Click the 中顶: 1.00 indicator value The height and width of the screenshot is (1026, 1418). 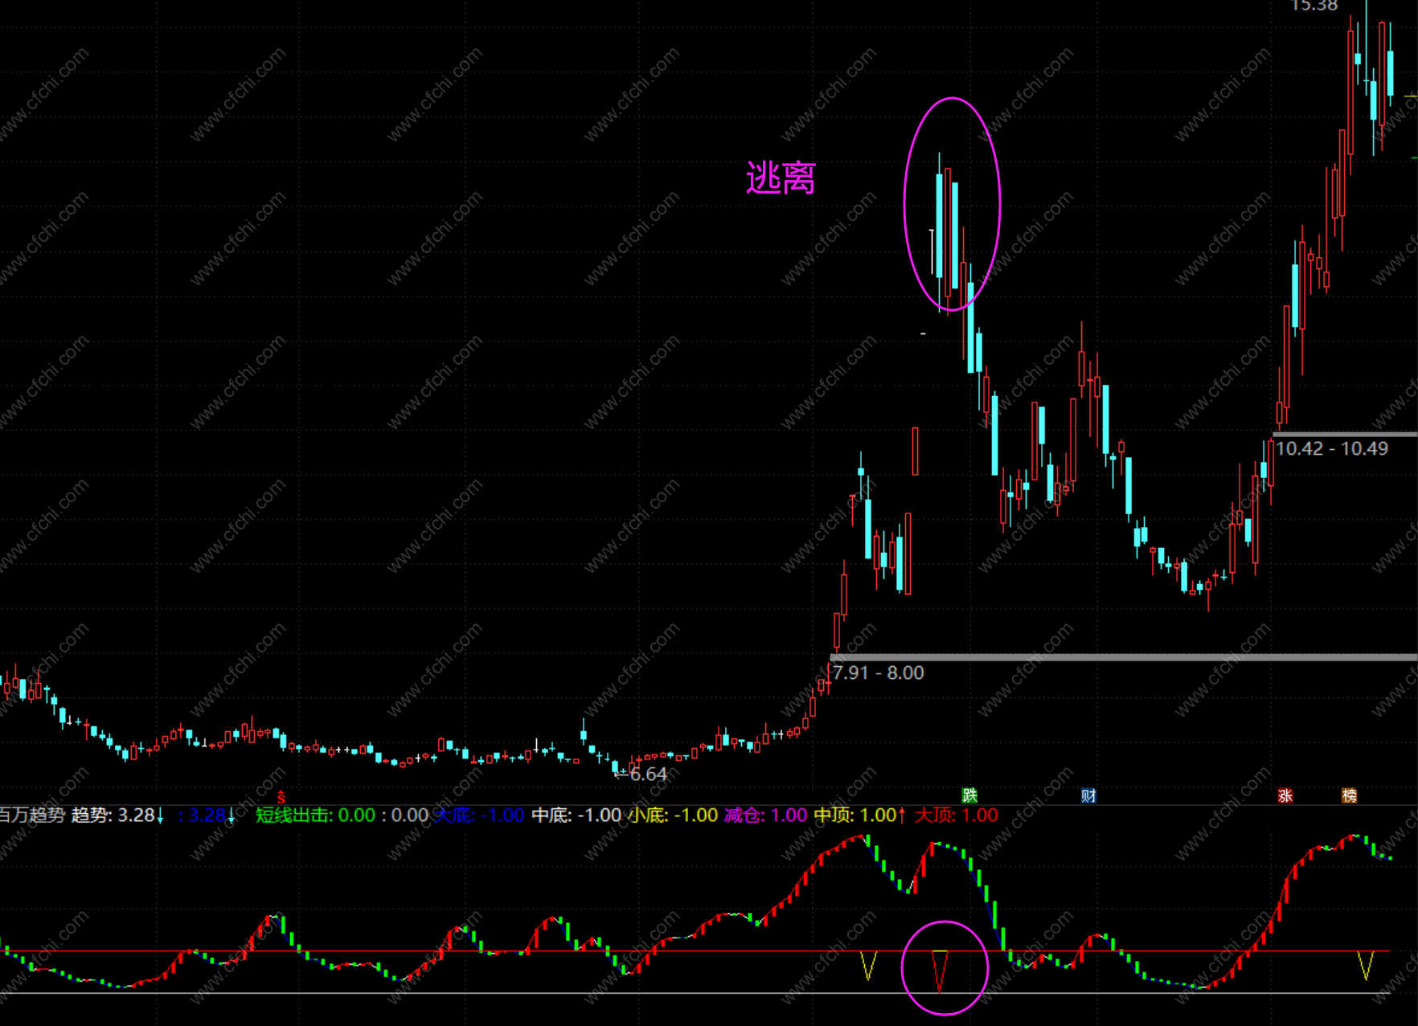pos(859,815)
